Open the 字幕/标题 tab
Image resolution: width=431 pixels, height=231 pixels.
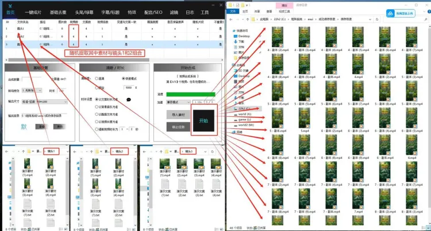[x=110, y=13]
